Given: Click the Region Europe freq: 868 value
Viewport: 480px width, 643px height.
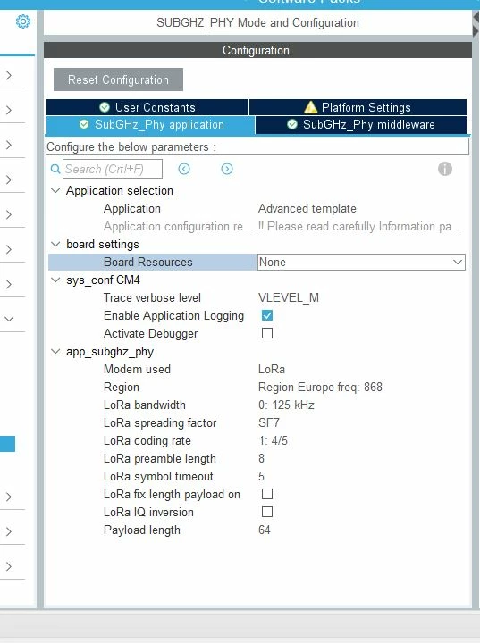Looking at the screenshot, I should click(320, 387).
